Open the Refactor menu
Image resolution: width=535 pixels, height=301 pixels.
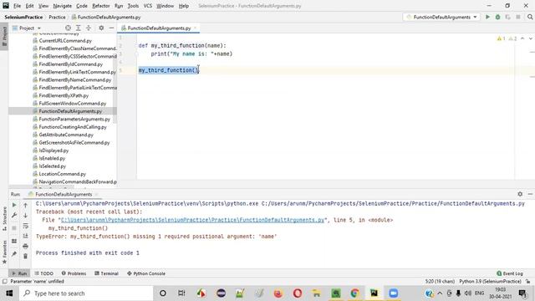click(101, 6)
